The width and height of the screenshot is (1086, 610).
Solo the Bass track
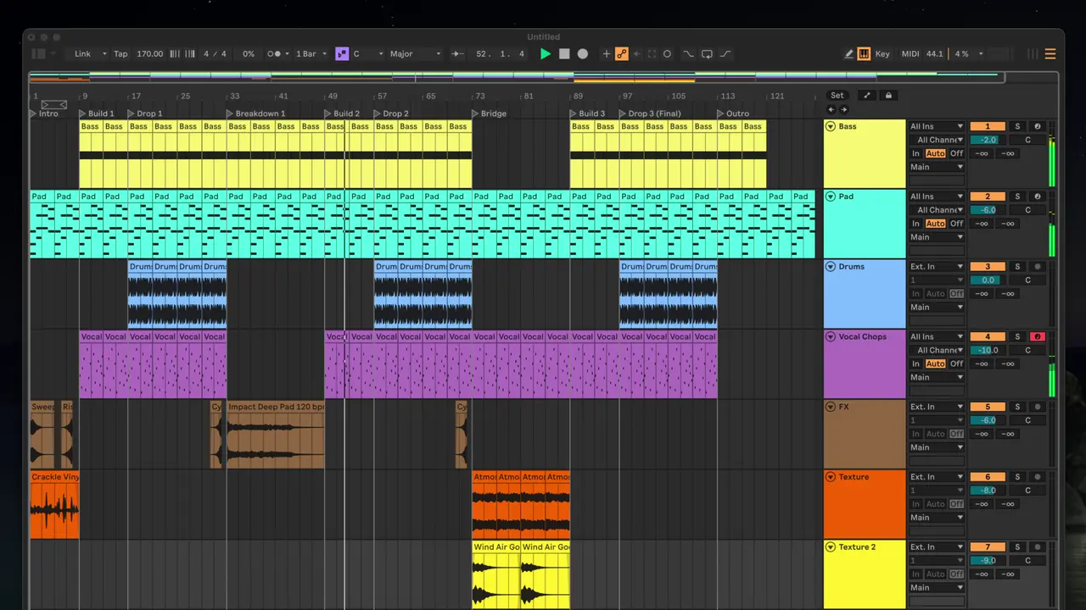[1017, 127]
